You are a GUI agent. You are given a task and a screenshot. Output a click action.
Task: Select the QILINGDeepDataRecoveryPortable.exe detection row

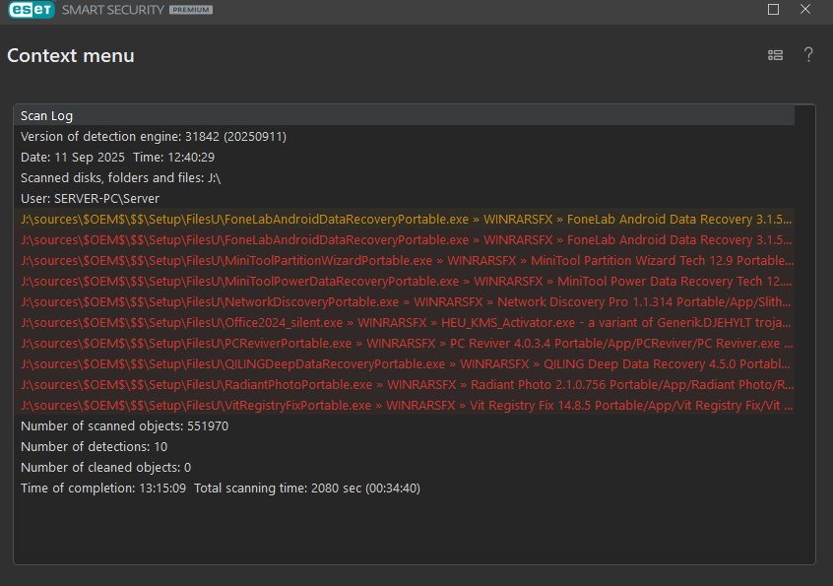tap(405, 364)
